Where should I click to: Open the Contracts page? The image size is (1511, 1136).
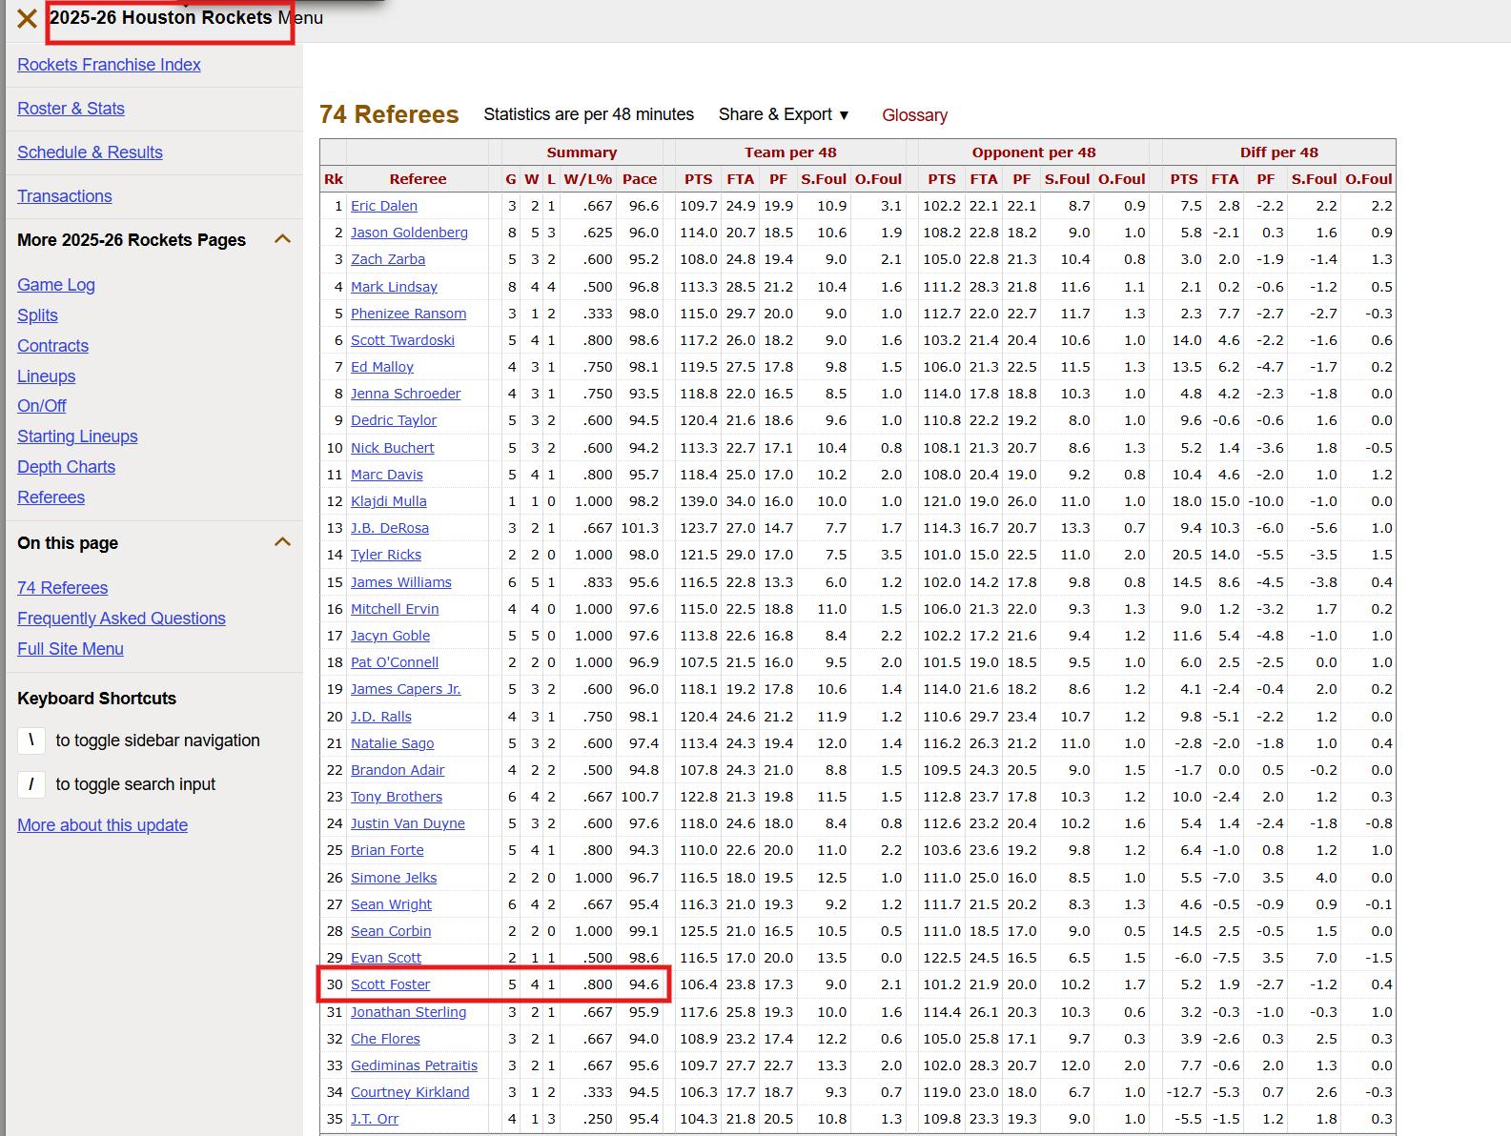52,346
